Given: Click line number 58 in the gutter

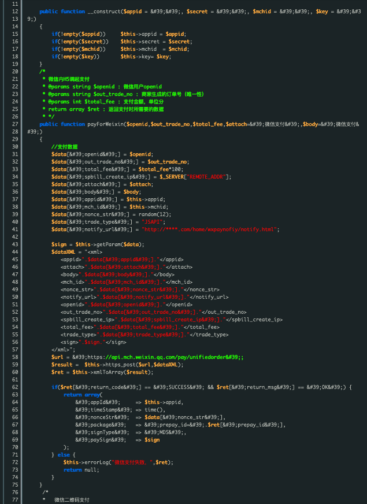Looking at the screenshot, I should coord(15,357).
